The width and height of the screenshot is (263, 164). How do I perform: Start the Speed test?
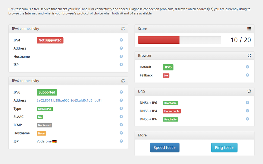pyautogui.click(x=164, y=147)
